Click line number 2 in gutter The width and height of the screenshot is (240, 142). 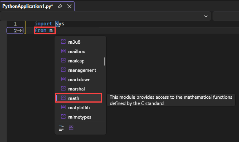(x=15, y=30)
